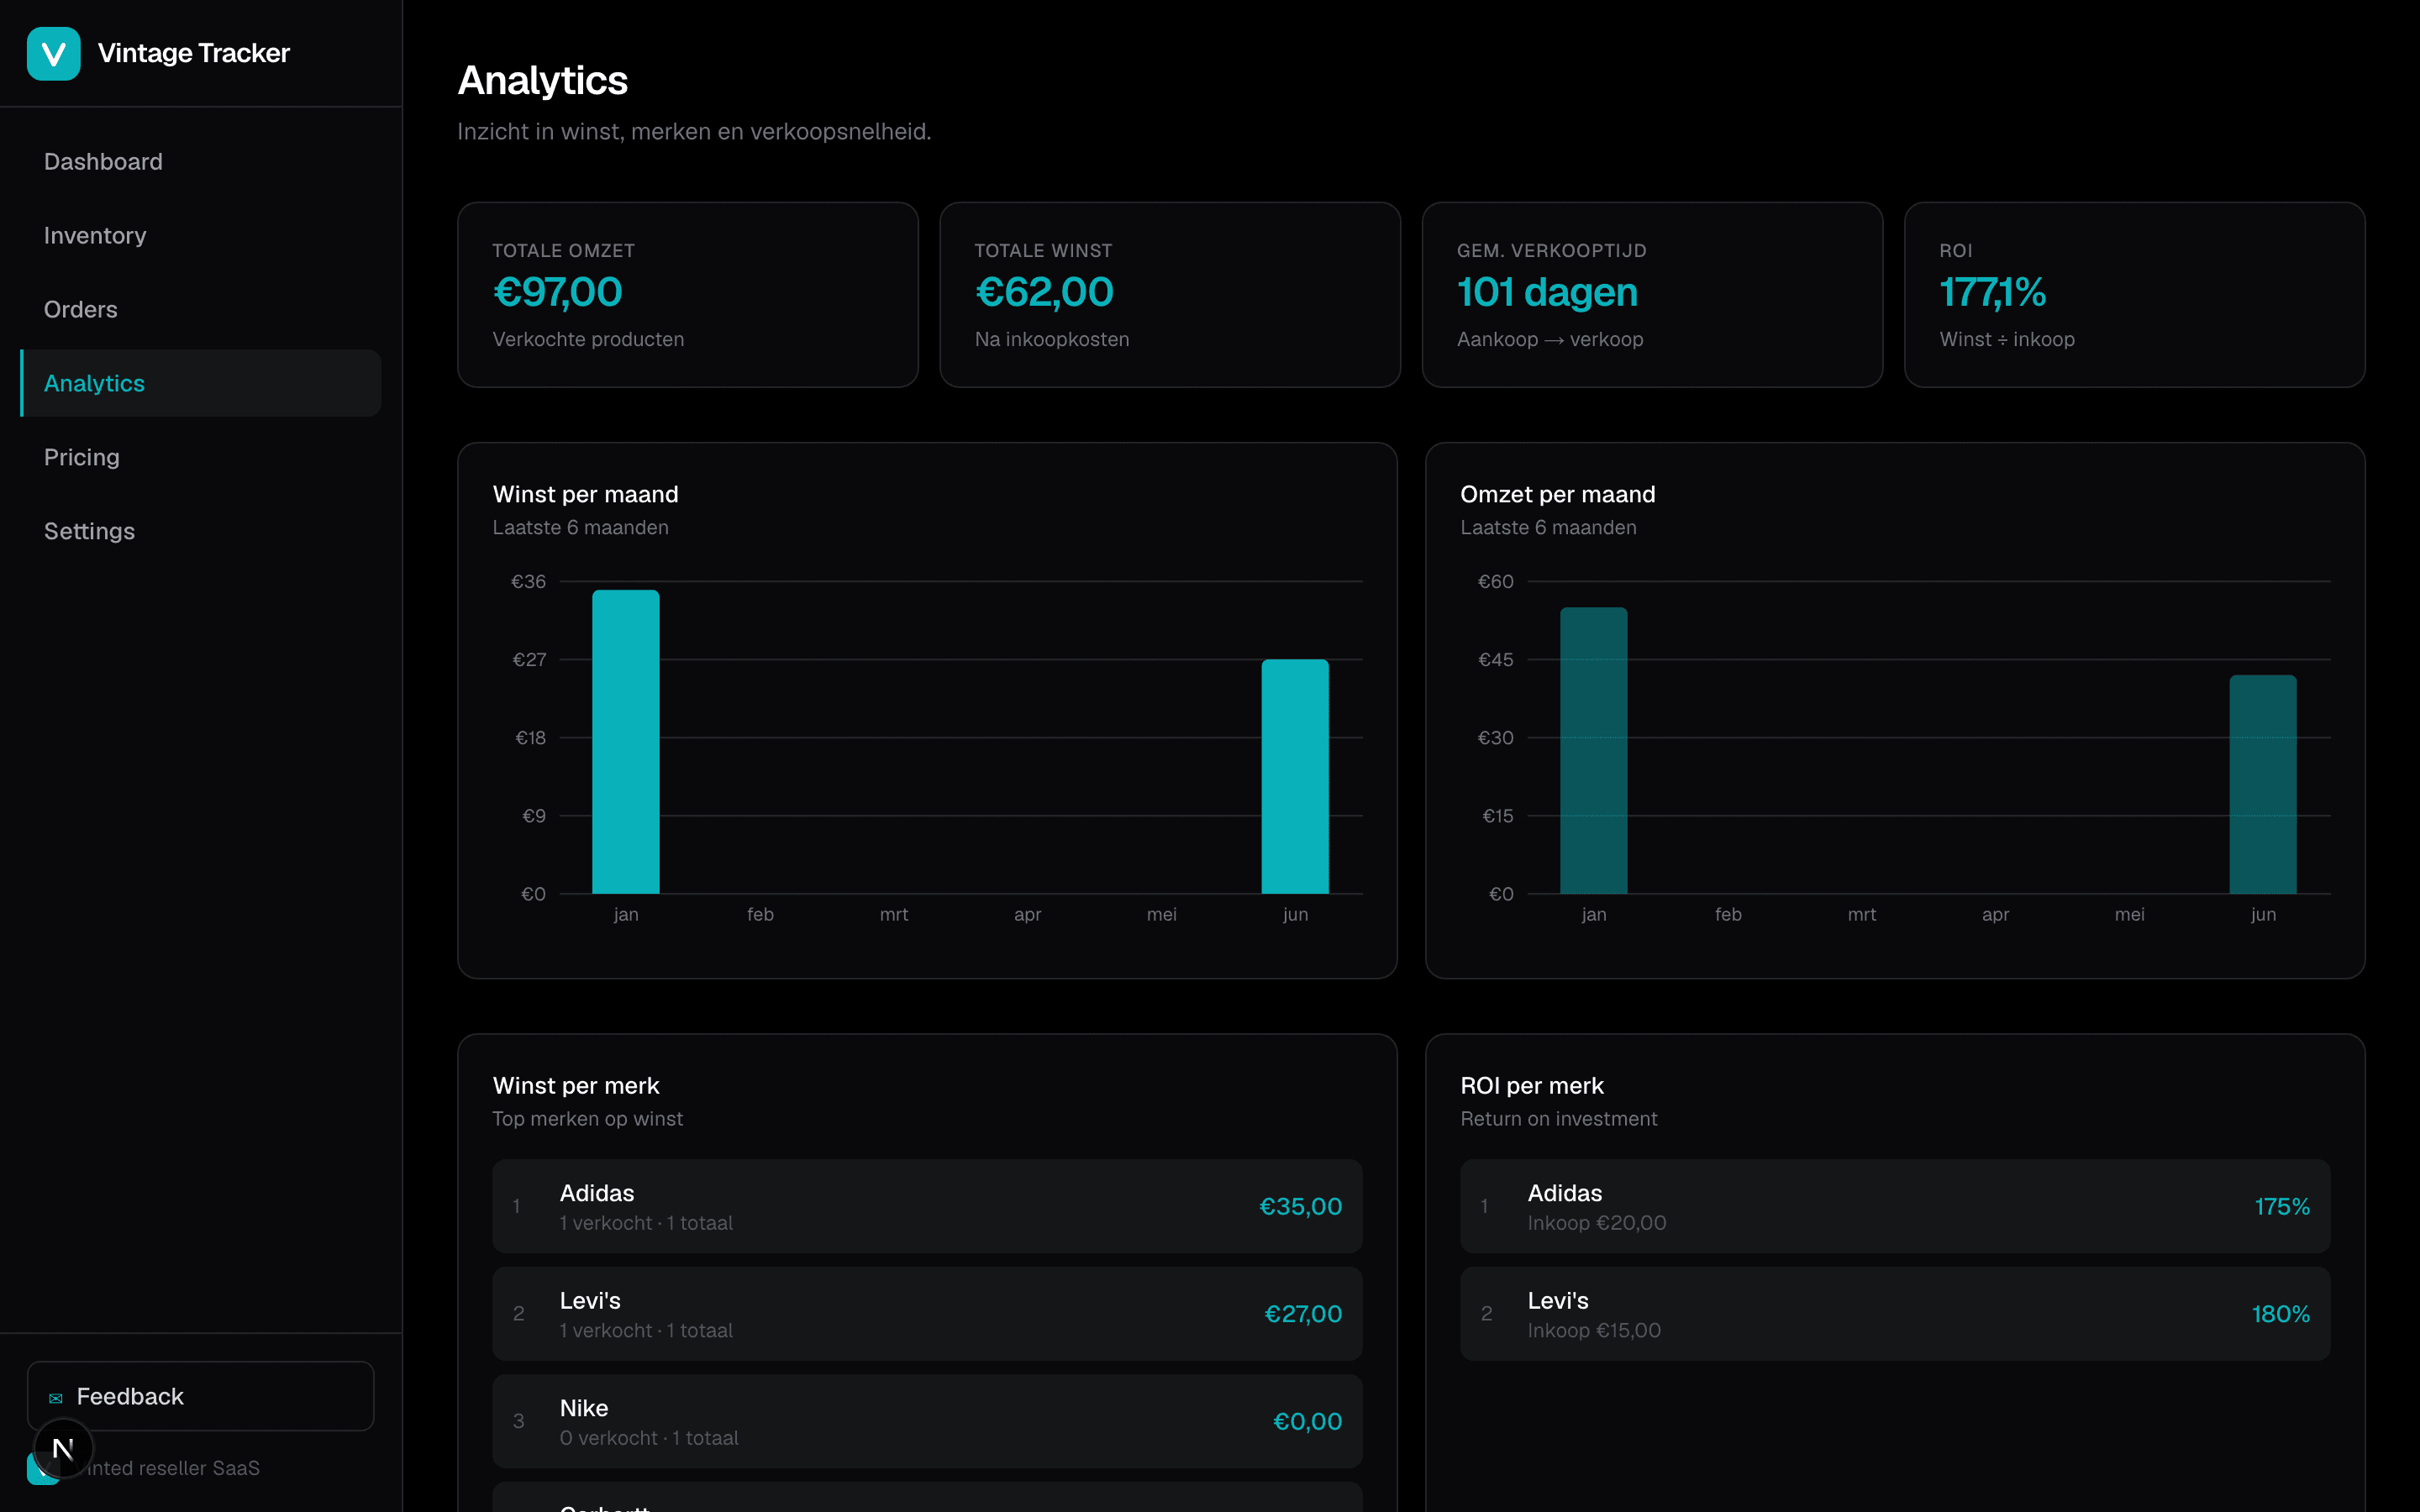The image size is (2420, 1512).
Task: Click the feb label in Winst per maand
Action: pos(760,914)
